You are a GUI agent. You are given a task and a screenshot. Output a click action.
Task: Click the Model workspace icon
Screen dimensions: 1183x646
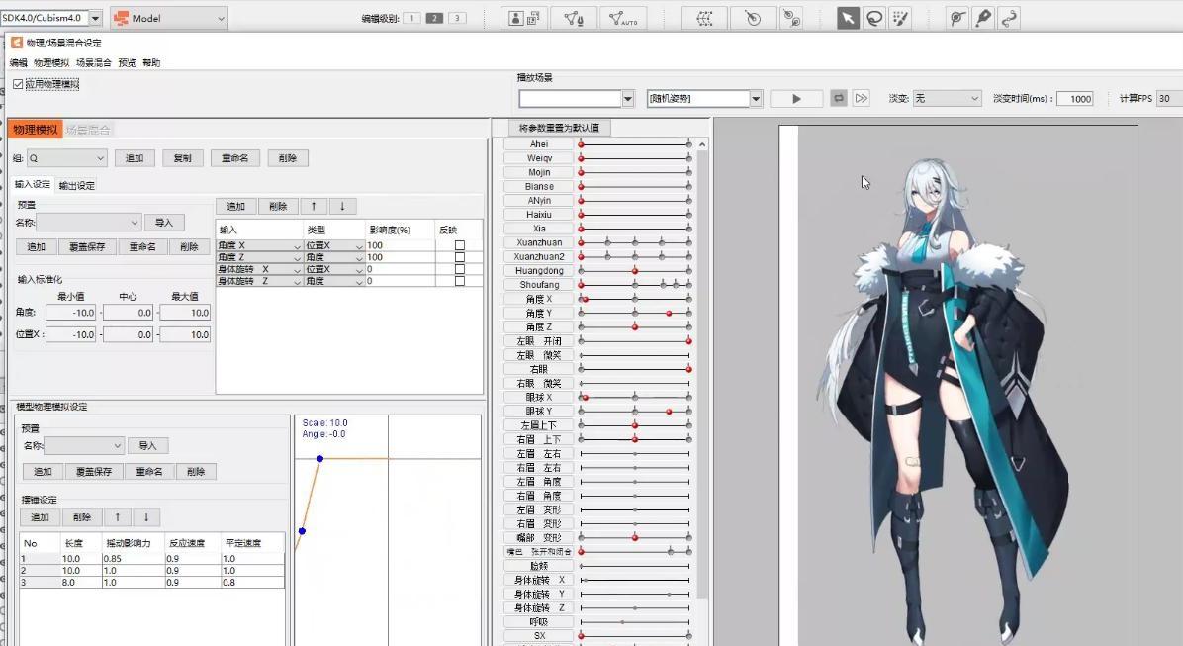(121, 18)
